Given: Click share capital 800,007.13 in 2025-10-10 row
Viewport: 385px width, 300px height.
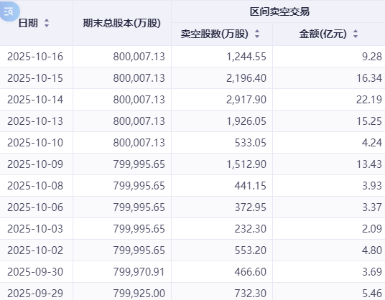Looking at the screenshot, I should (139, 143).
